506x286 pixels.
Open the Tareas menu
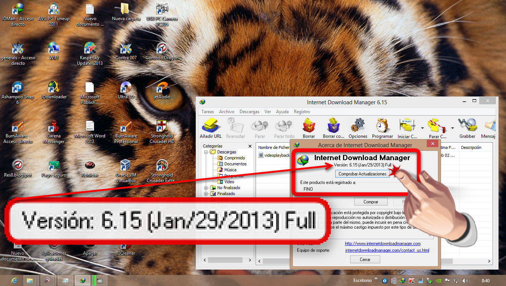(208, 112)
